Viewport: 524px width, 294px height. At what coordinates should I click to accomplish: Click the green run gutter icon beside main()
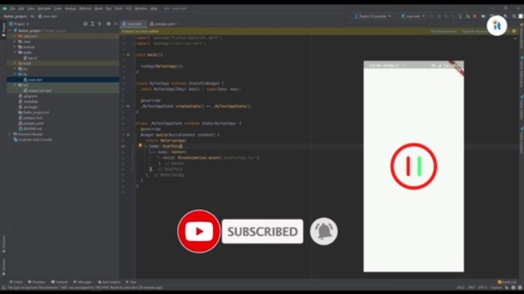[128, 54]
